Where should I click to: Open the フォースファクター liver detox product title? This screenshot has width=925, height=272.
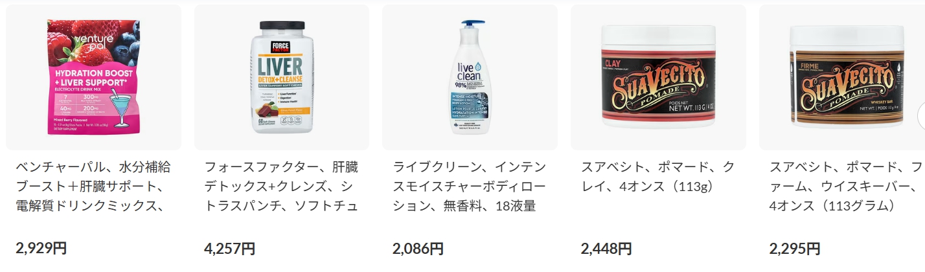click(281, 187)
